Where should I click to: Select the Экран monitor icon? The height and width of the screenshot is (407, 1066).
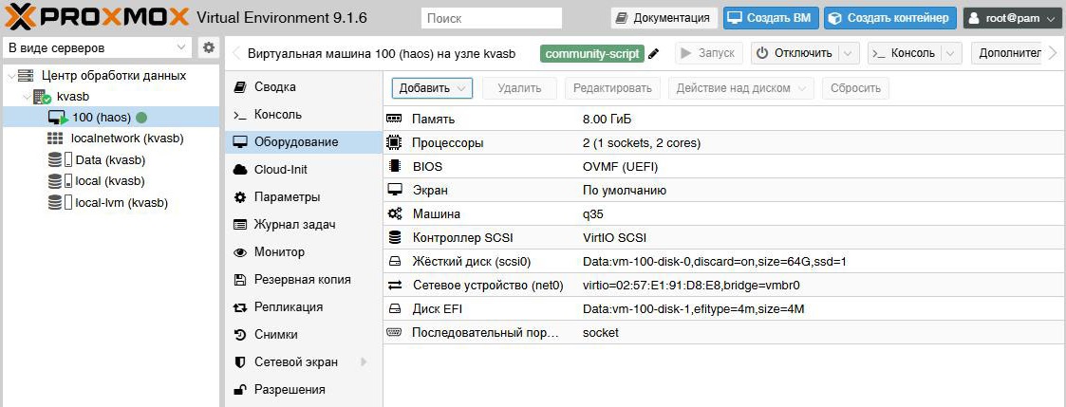[394, 190]
